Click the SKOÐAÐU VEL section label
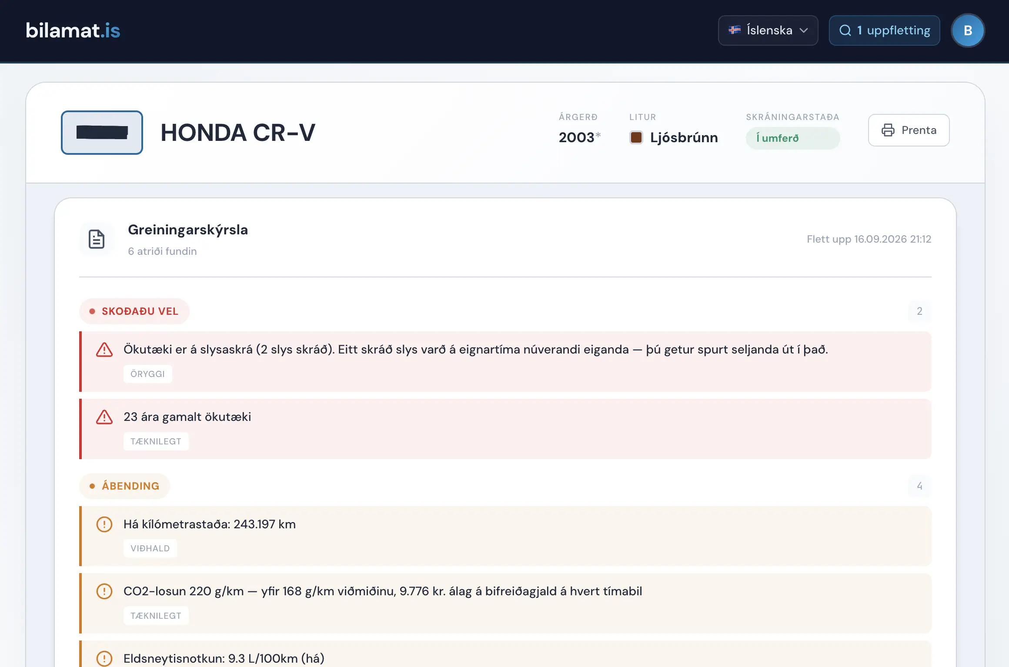Image resolution: width=1009 pixels, height=667 pixels. (134, 311)
